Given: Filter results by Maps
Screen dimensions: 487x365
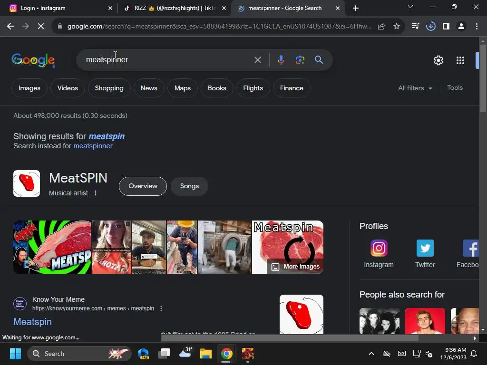Looking at the screenshot, I should (182, 88).
